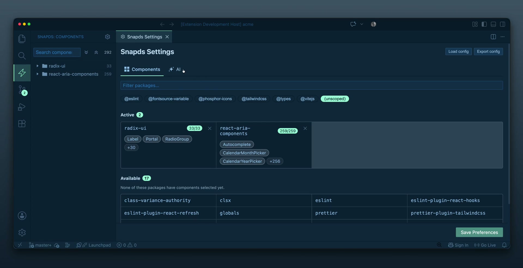This screenshot has width=523, height=268.
Task: Toggle the secondary side bar
Action: point(503,24)
